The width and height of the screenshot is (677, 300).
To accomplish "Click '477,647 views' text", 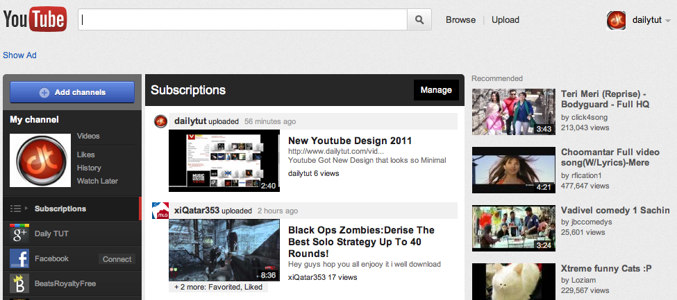I will point(585,186).
